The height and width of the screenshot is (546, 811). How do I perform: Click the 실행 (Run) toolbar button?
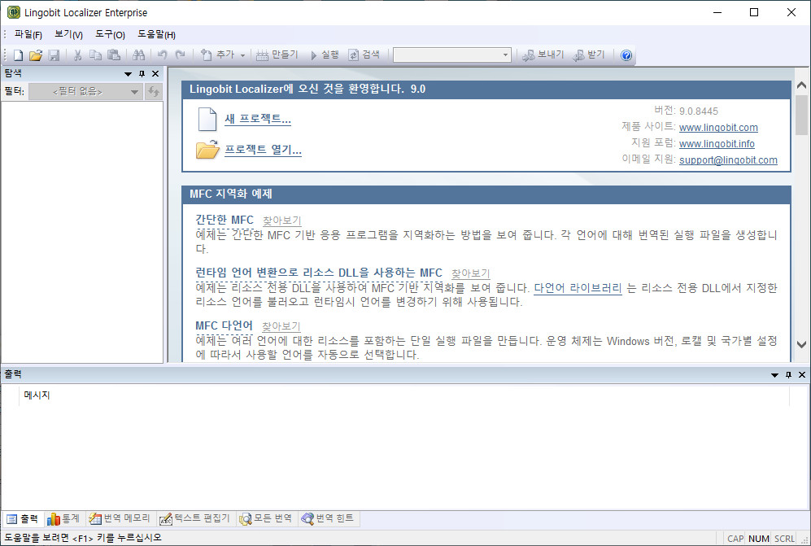325,55
